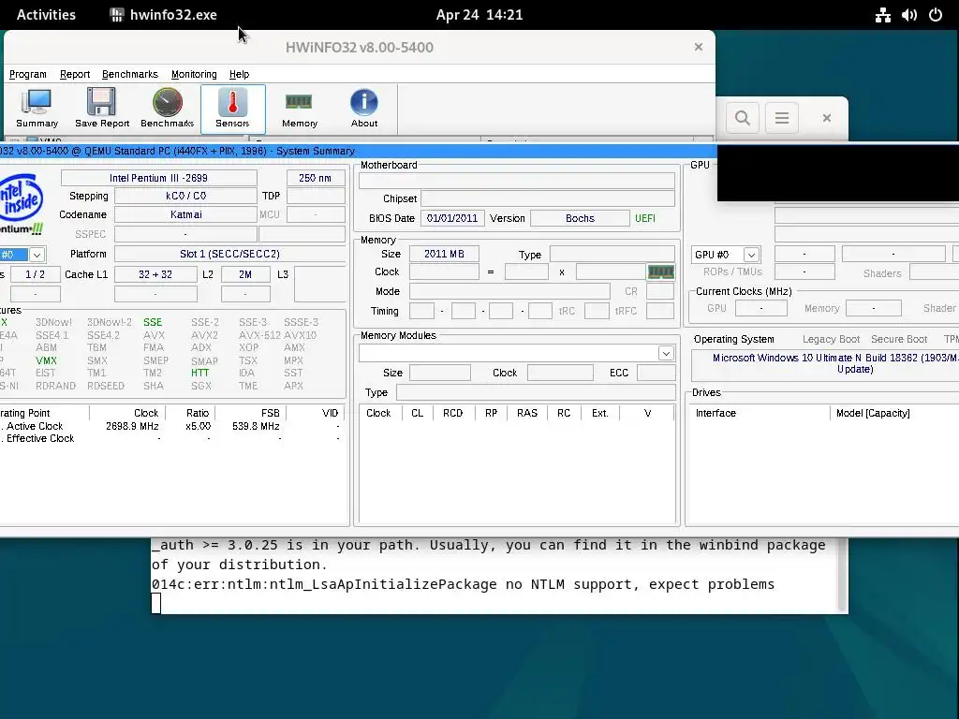
Task: Click the Active Clock value 2698.9 MHz
Action: 132,426
